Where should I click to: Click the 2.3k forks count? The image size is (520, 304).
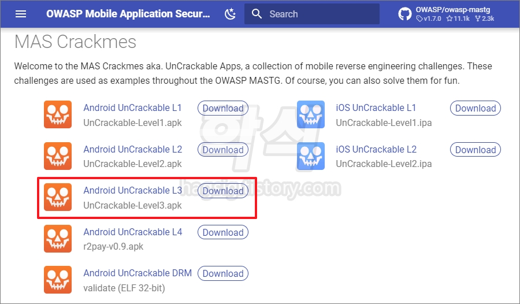pyautogui.click(x=485, y=18)
